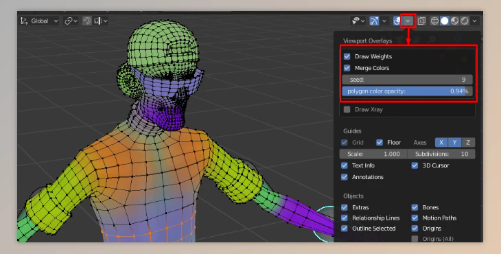Adjust the polygon color opacity slider
Screen dimensions: 501x254
tap(408, 91)
